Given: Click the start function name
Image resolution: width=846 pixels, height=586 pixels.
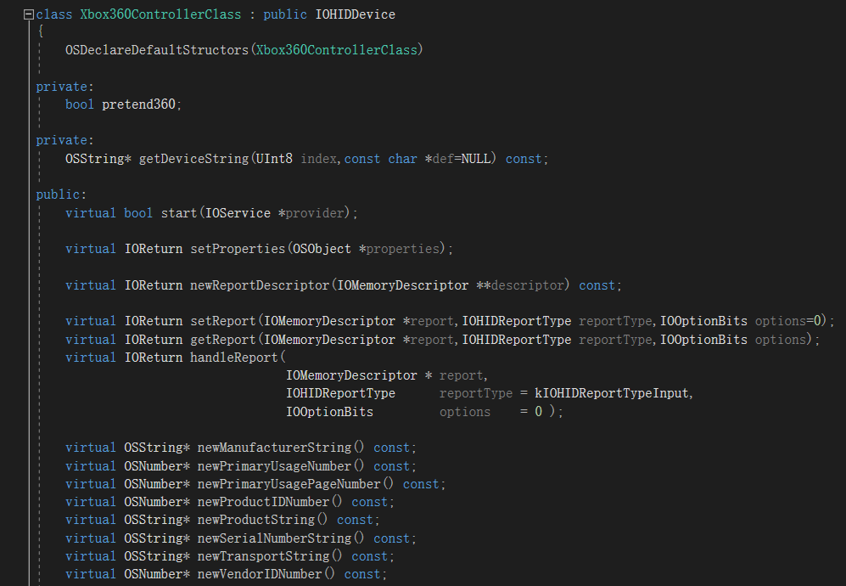Looking at the screenshot, I should 179,213.
